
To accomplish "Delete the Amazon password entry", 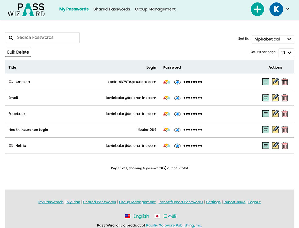I will [x=285, y=82].
